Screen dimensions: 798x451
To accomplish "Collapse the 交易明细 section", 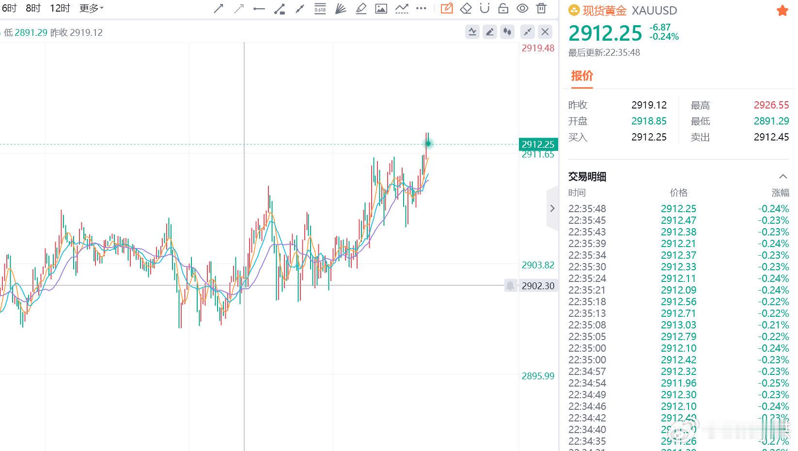I will point(783,176).
